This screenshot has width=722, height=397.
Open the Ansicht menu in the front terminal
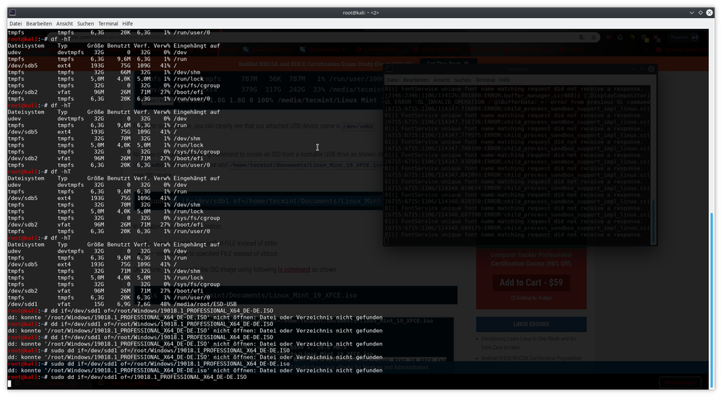coord(64,24)
